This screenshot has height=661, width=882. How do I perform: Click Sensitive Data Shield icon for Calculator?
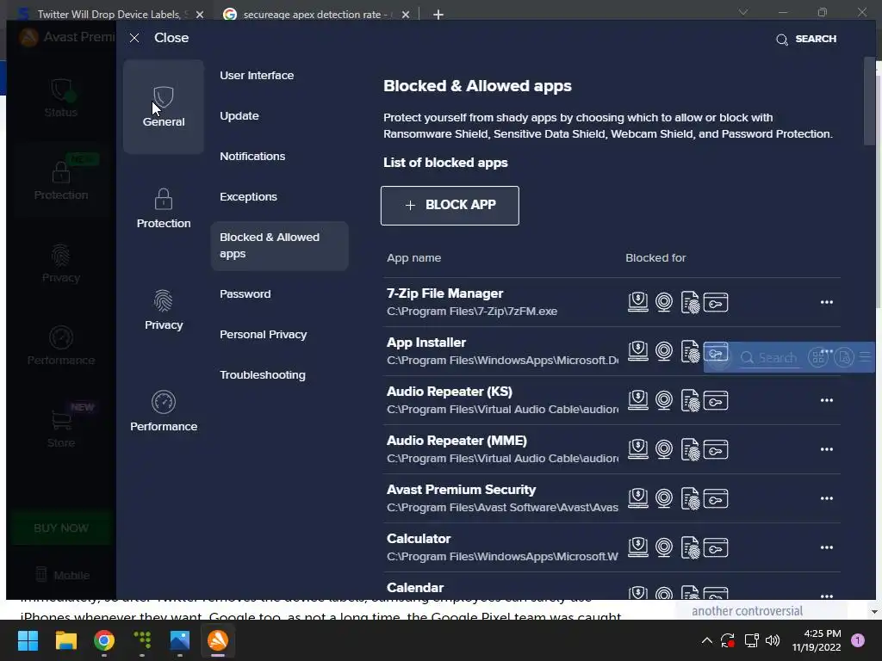click(x=690, y=547)
